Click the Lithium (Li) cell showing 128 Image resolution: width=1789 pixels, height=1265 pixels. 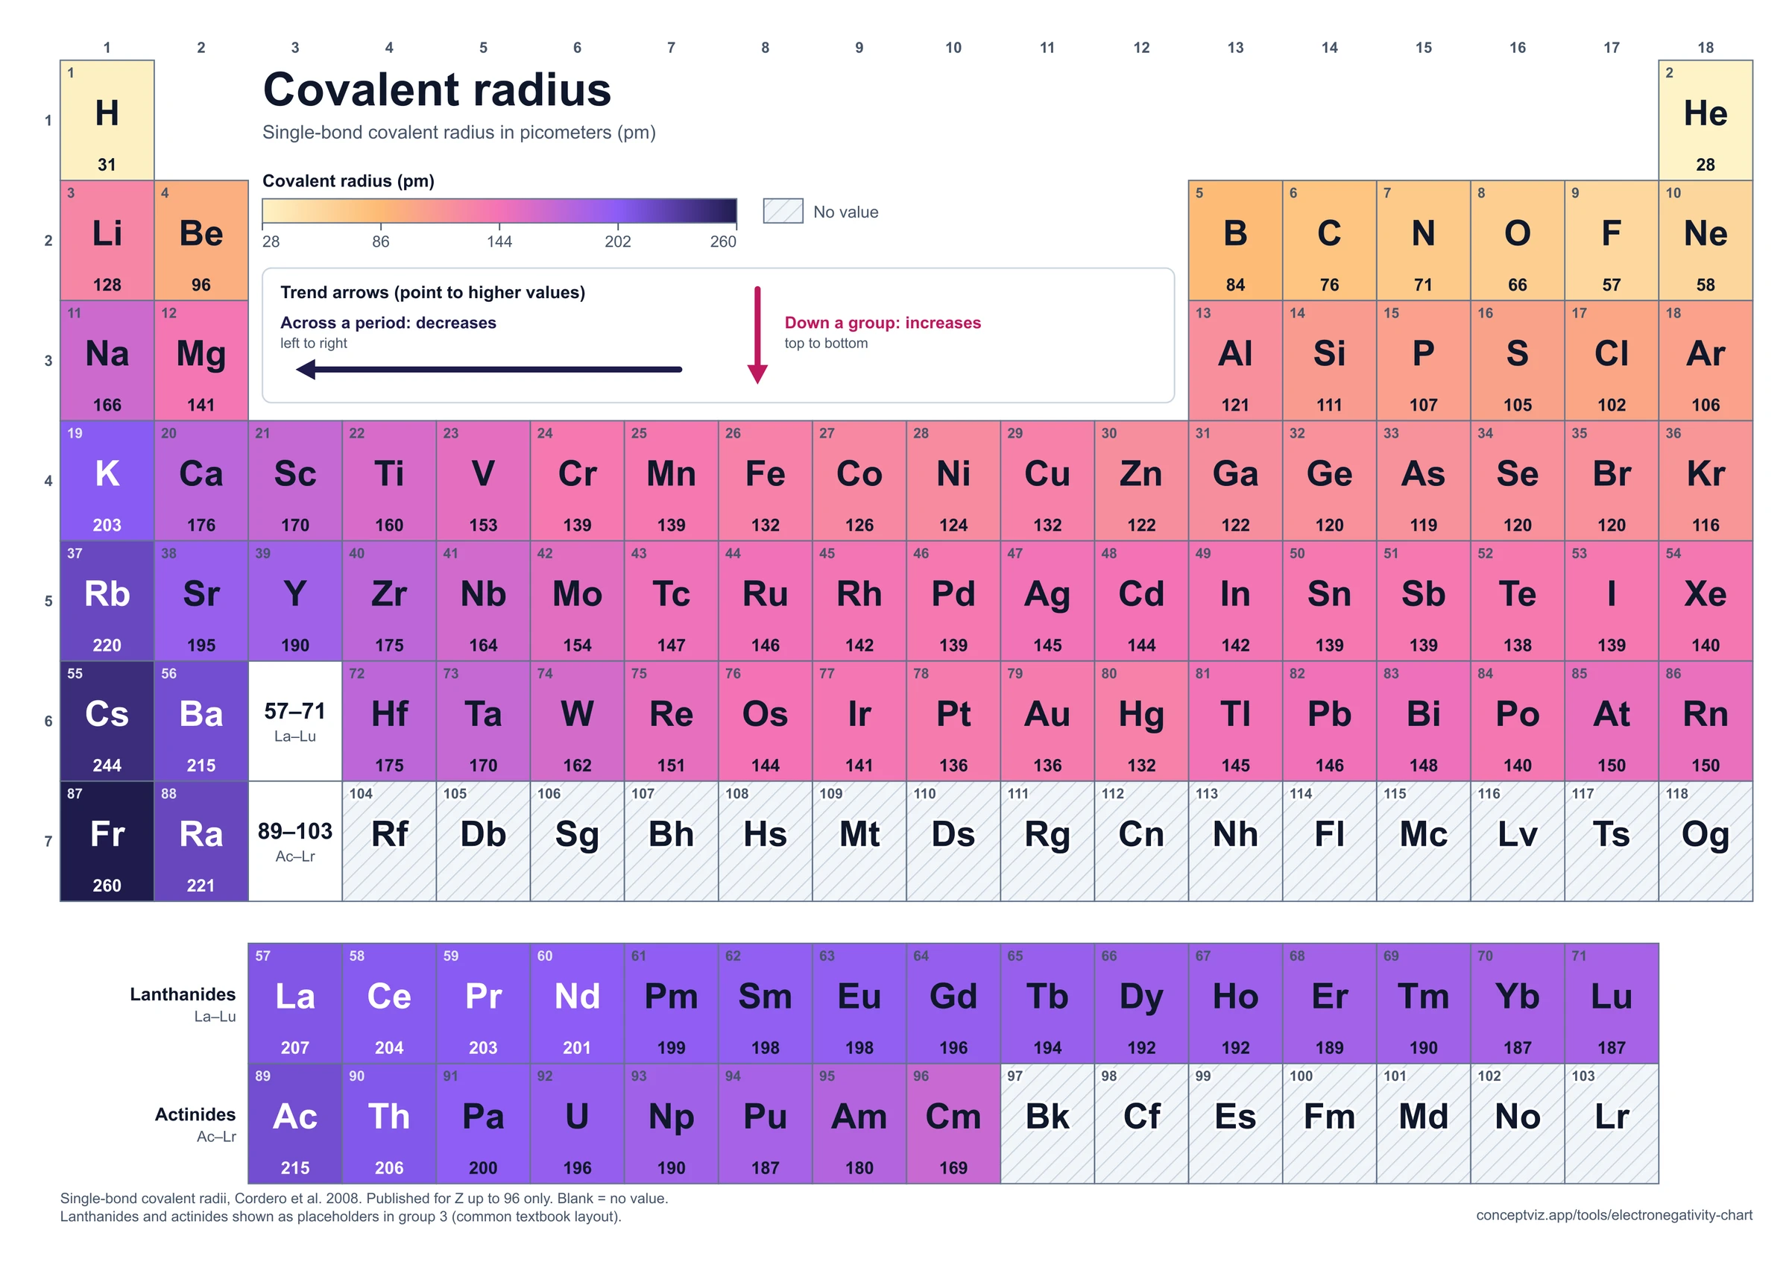click(107, 240)
